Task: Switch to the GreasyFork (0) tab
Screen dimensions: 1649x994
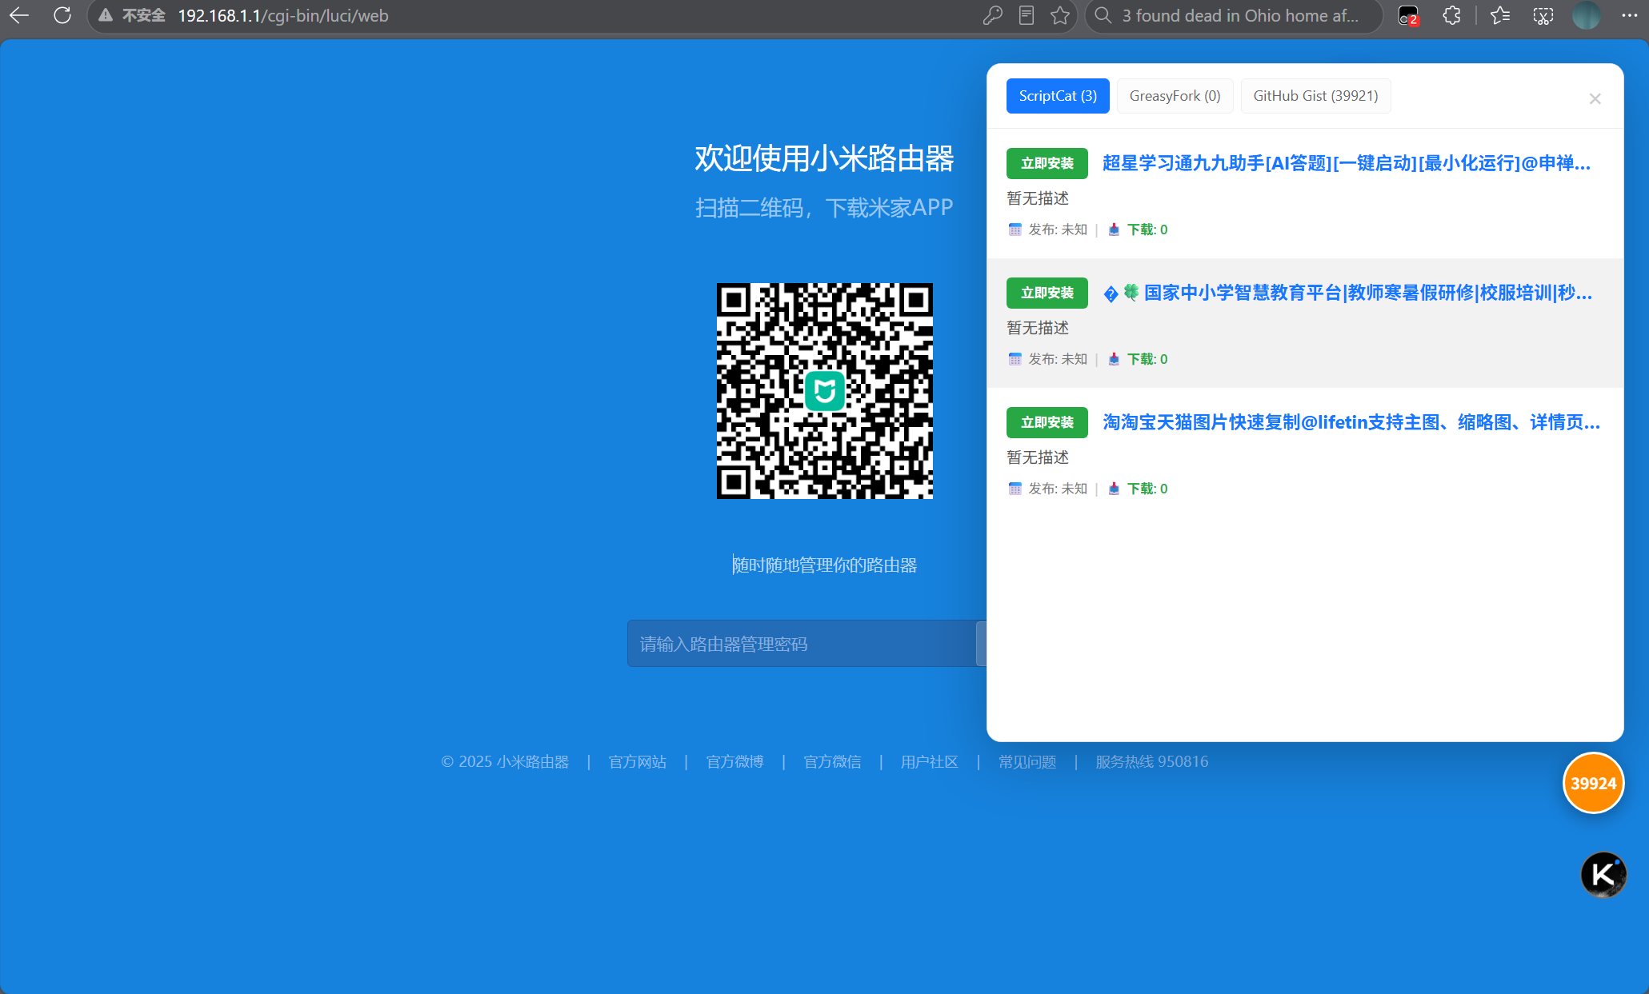Action: [1175, 96]
